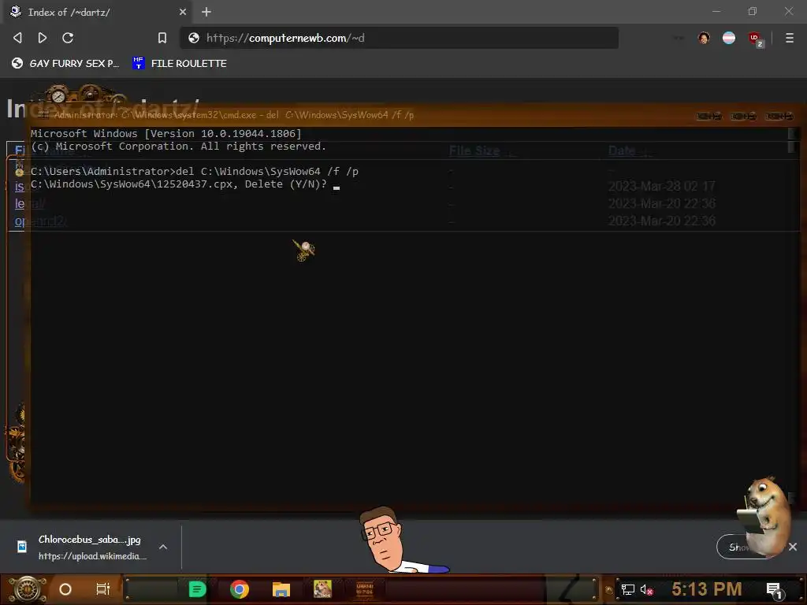807x605 pixels.
Task: Expand the download item options chevron
Action: point(163,547)
